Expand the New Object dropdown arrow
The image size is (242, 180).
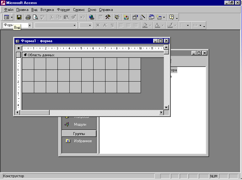pyautogui.click(x=164, y=17)
